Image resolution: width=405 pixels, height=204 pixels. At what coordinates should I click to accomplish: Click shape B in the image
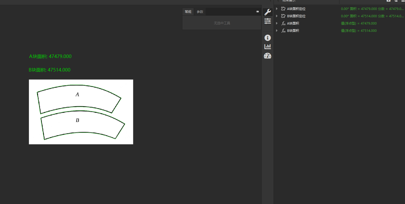81,125
